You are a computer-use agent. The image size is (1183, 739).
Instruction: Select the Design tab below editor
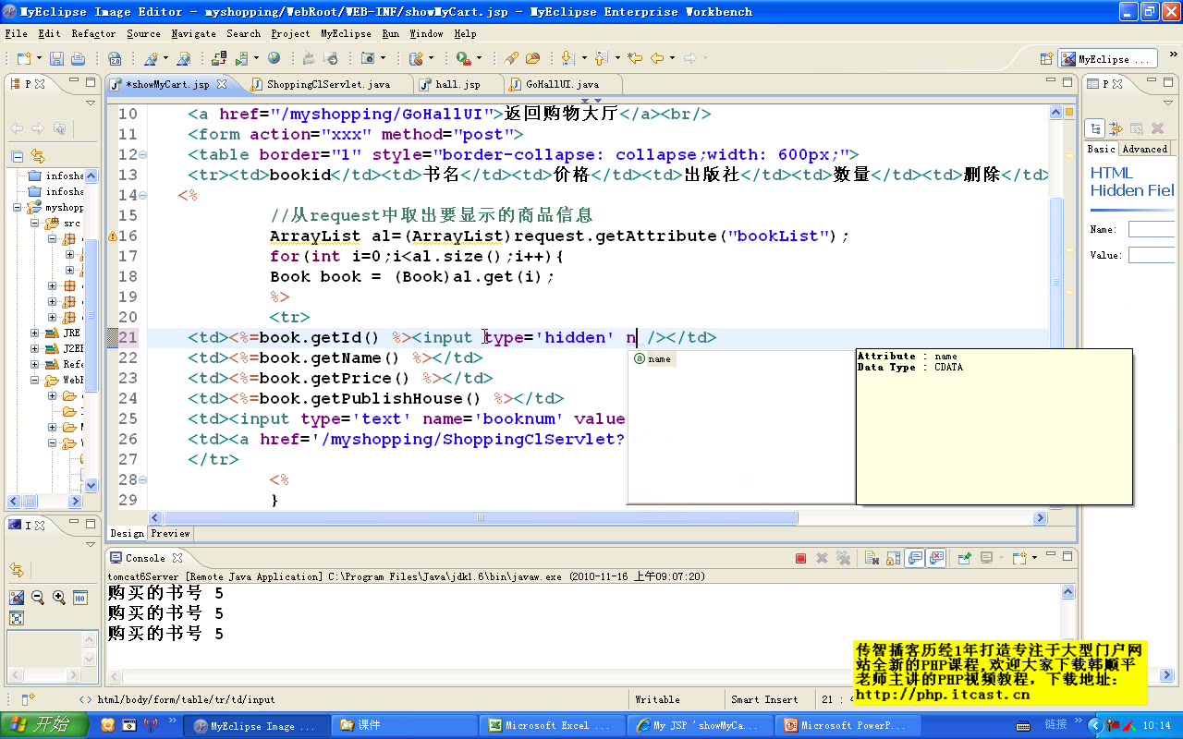point(127,533)
